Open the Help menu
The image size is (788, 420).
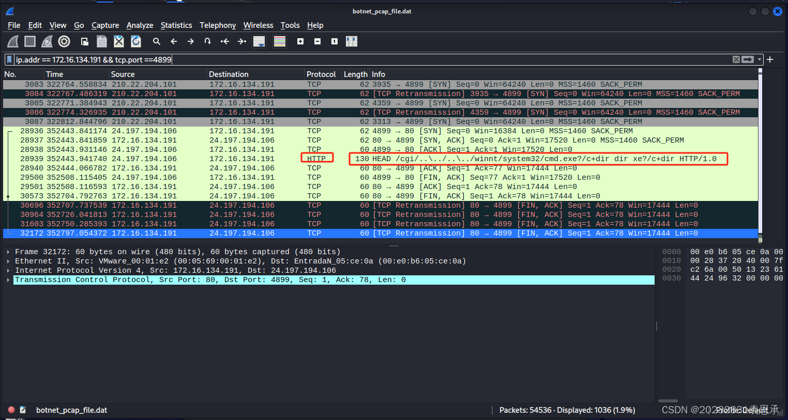pyautogui.click(x=315, y=25)
